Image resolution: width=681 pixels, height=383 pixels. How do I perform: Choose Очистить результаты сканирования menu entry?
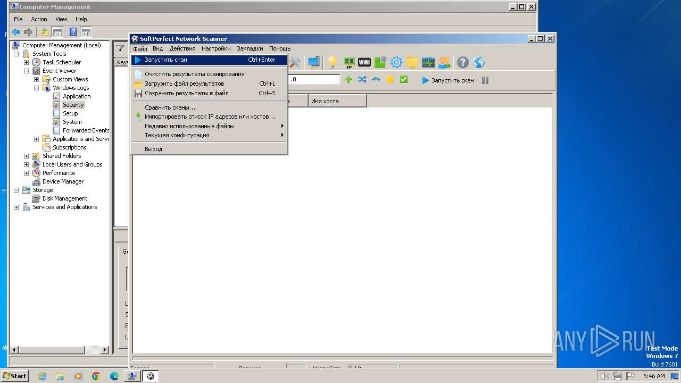click(209, 74)
